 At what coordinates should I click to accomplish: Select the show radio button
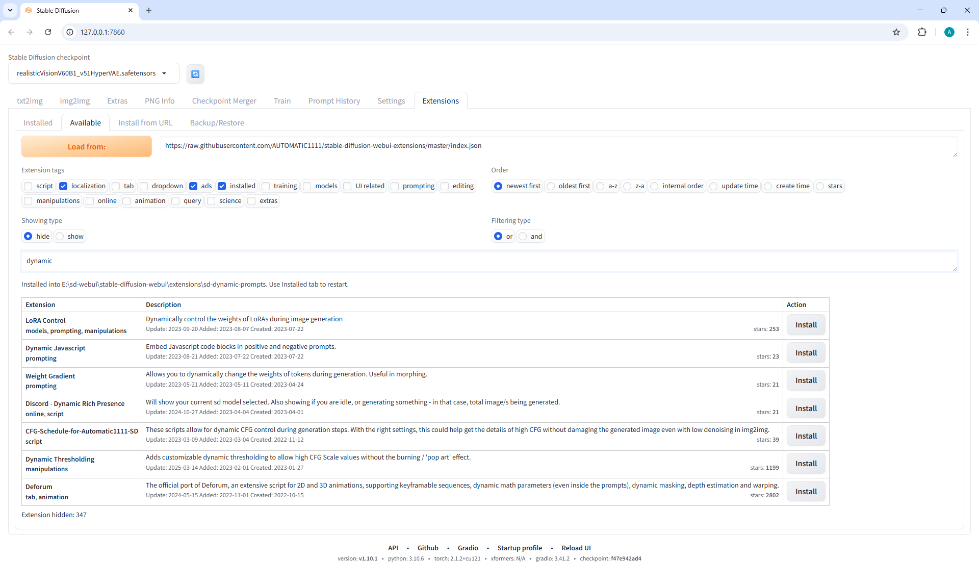[x=60, y=237]
